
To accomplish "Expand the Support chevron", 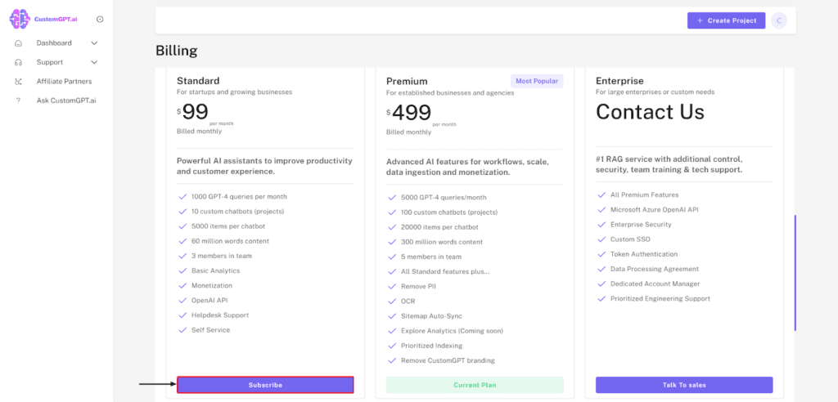I will pyautogui.click(x=95, y=62).
